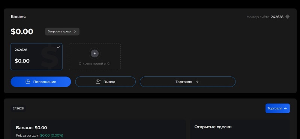Click the blue Пополнение button
The width and height of the screenshot is (300, 139).
click(x=41, y=82)
